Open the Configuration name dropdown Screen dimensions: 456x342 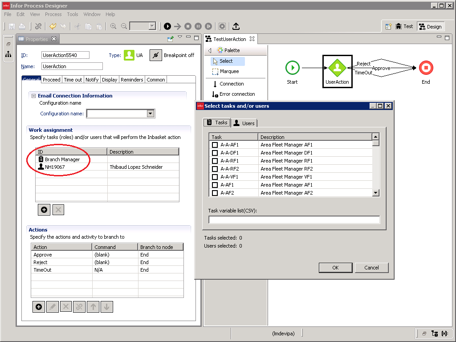(150, 114)
